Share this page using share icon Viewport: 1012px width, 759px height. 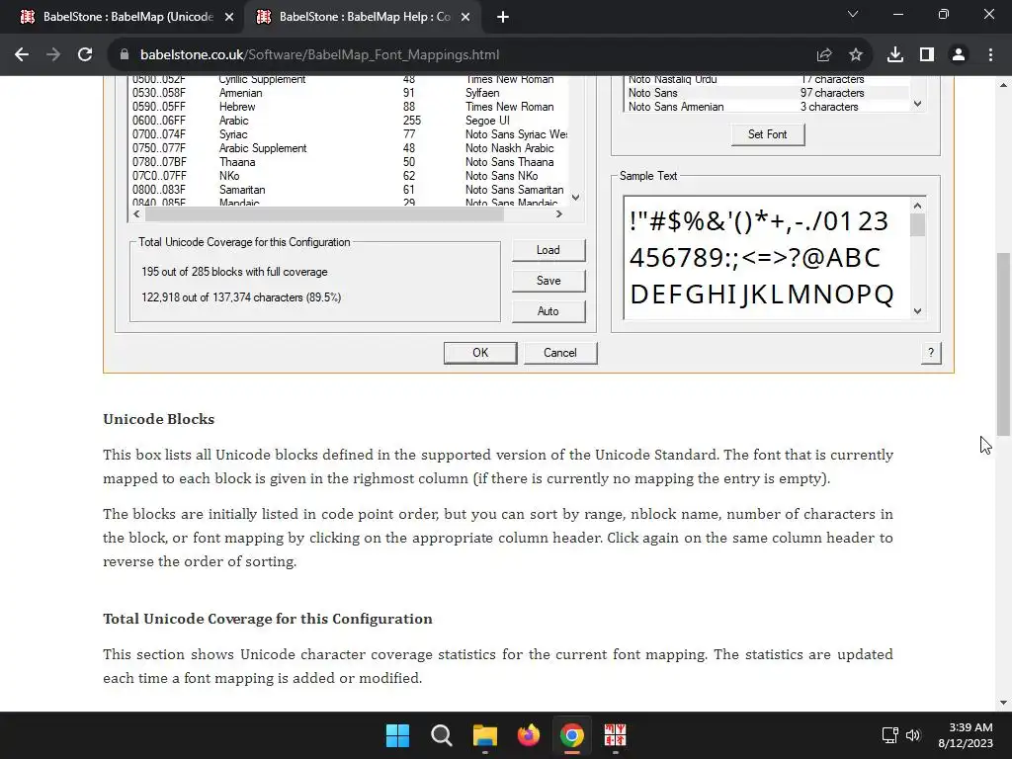tap(824, 55)
